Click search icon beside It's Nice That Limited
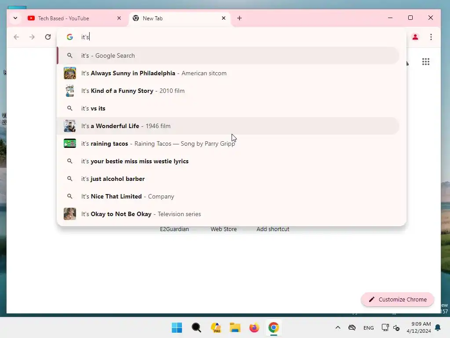This screenshot has width=450, height=338. click(x=70, y=196)
